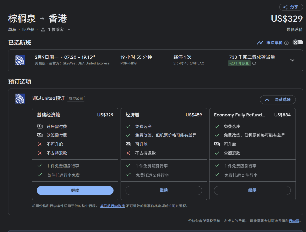Click the share icon at top right
306x232 pixels.
tap(285, 7)
